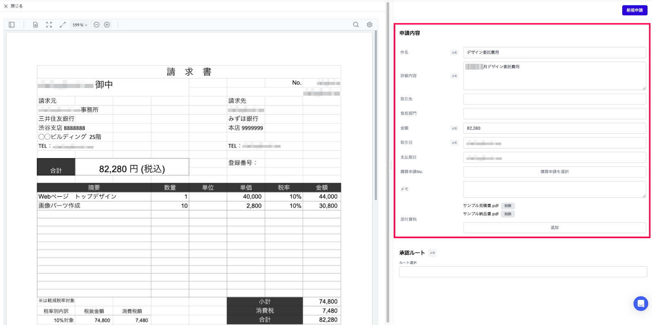Screen dimensions: 652x325
Task: Zoom out with the minus icon
Action: click(x=97, y=25)
